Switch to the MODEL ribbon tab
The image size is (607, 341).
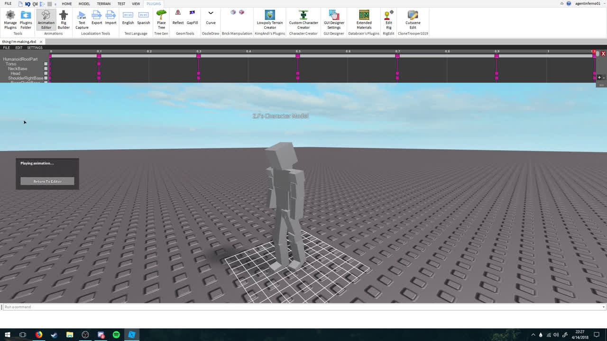84,3
